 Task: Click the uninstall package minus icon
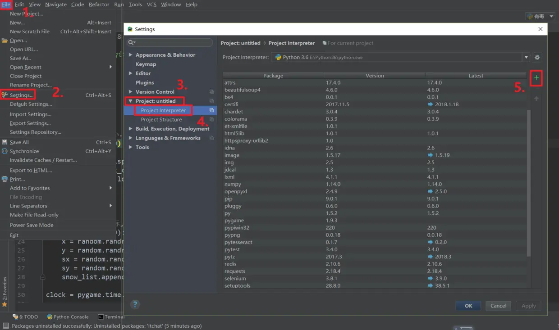click(x=536, y=88)
